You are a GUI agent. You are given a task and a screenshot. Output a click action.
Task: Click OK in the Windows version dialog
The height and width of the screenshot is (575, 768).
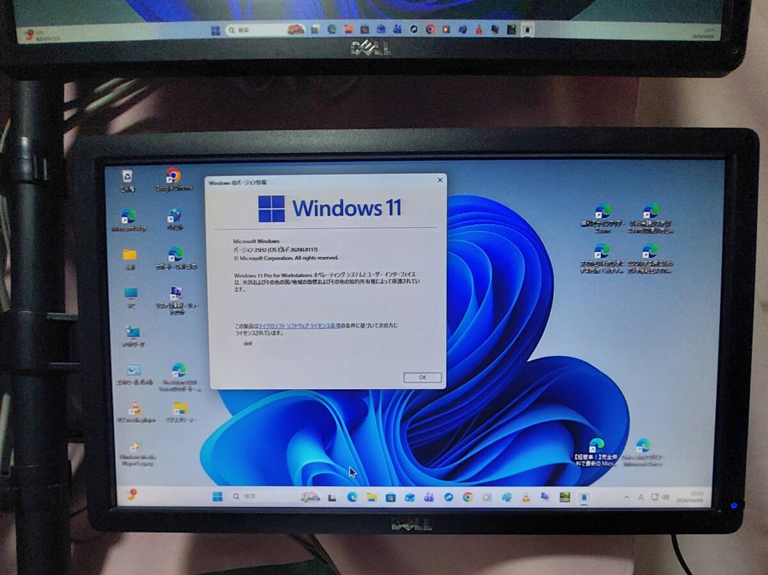click(422, 377)
